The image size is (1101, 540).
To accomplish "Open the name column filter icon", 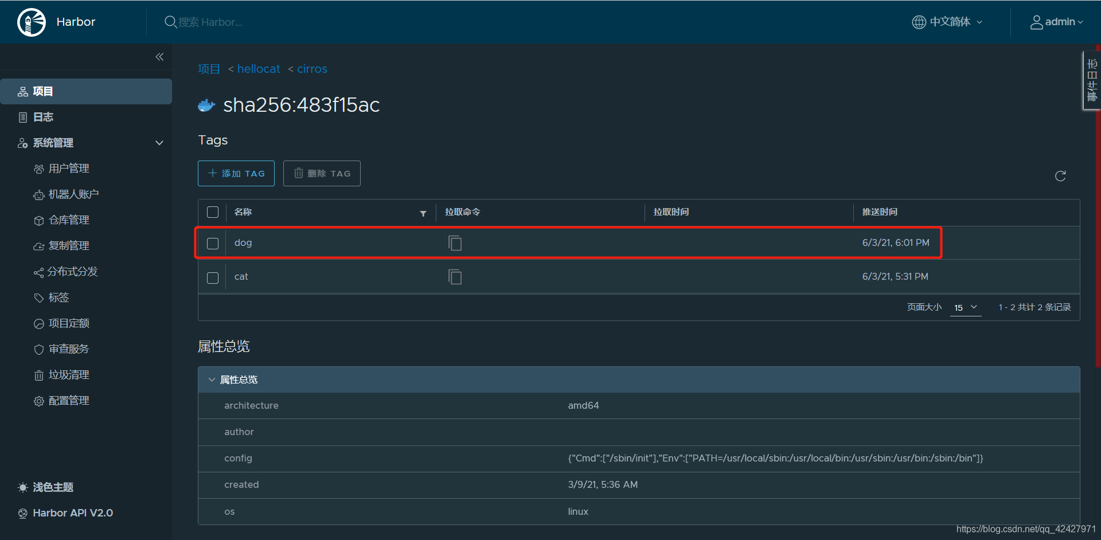I will [423, 213].
